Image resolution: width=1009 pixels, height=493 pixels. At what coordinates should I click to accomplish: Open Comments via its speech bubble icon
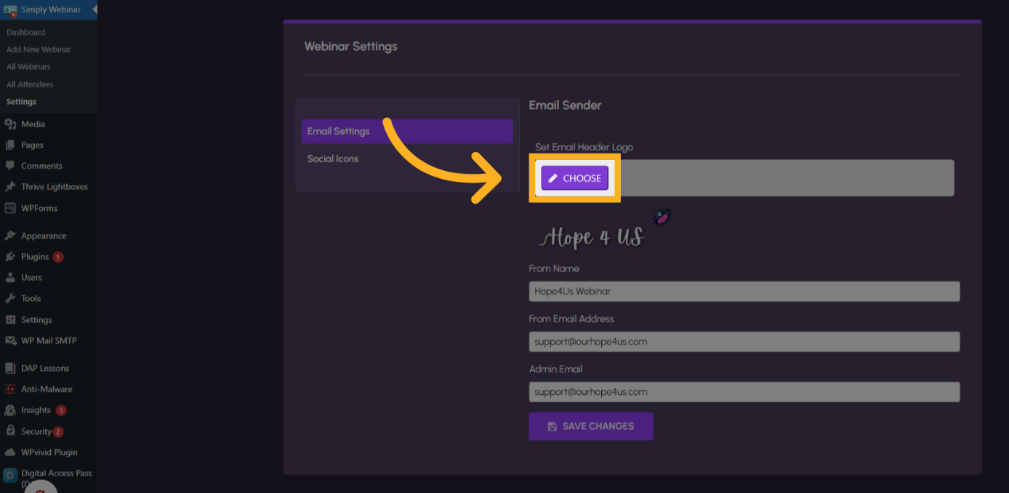click(x=10, y=166)
